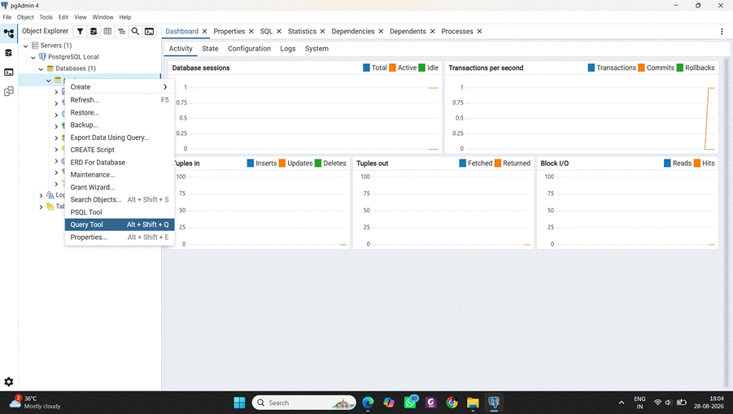
Task: Expand the Tablespaces node
Action: coord(41,207)
